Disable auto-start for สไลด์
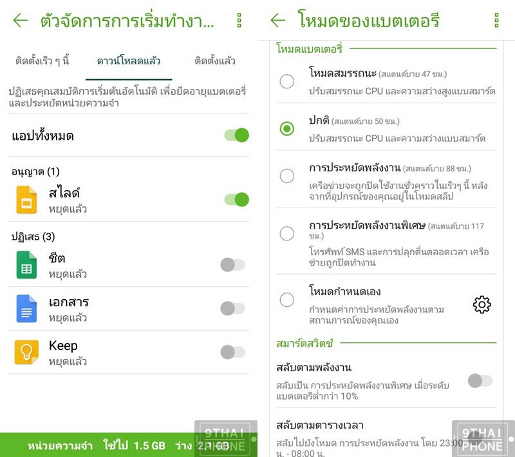The height and width of the screenshot is (457, 515). pyautogui.click(x=236, y=200)
